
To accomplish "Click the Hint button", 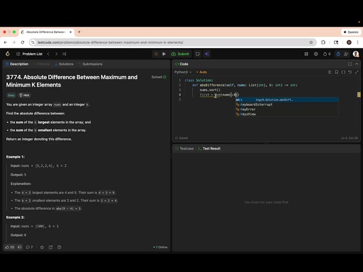I will coord(24,95).
